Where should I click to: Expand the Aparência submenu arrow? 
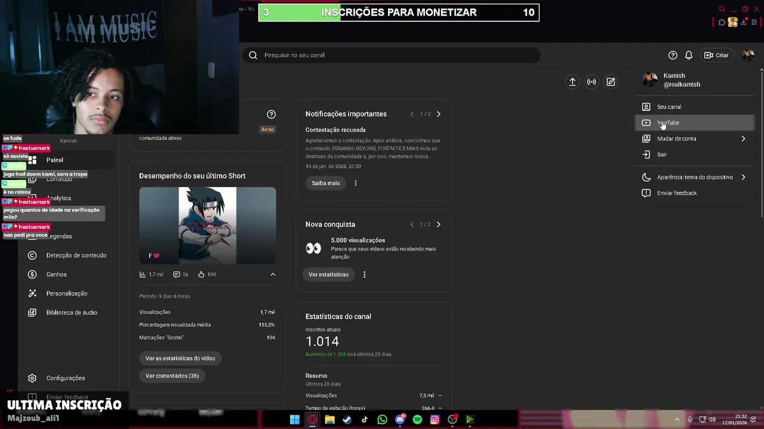[743, 177]
